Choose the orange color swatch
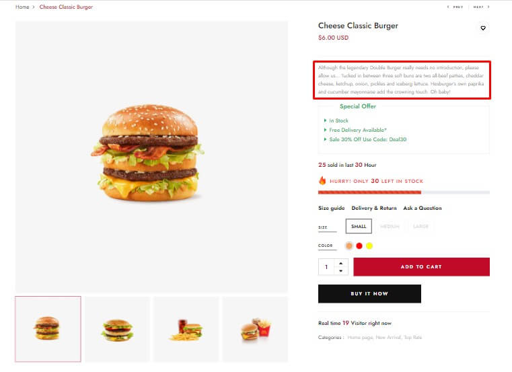This screenshot has width=512, height=372. [x=349, y=246]
